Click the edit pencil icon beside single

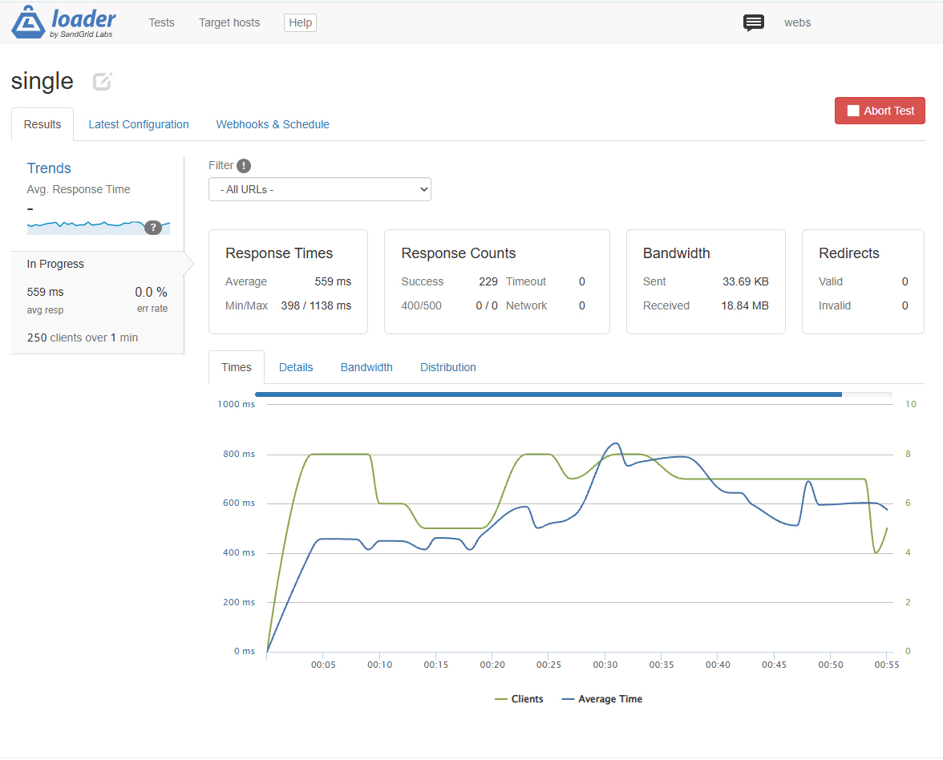103,81
